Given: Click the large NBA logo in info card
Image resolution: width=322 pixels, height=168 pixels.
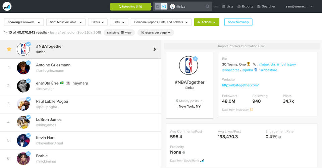Looking at the screenshot, I should pyautogui.click(x=189, y=65).
